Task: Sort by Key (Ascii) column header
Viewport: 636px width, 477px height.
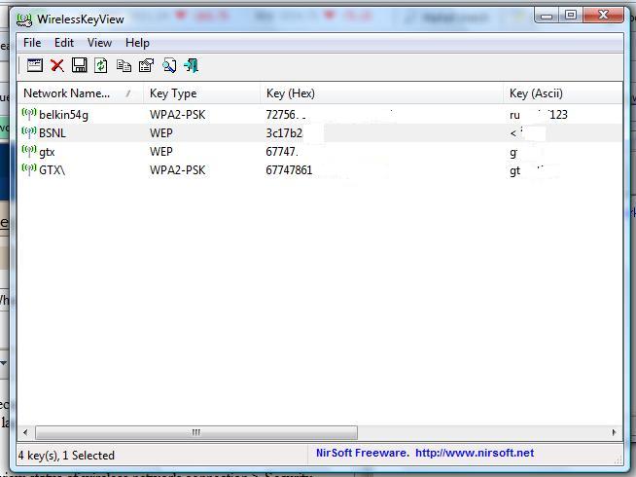Action: click(x=563, y=93)
